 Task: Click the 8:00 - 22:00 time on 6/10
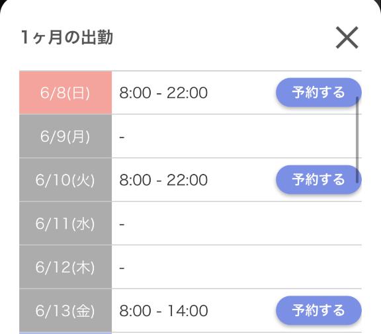[x=163, y=180]
